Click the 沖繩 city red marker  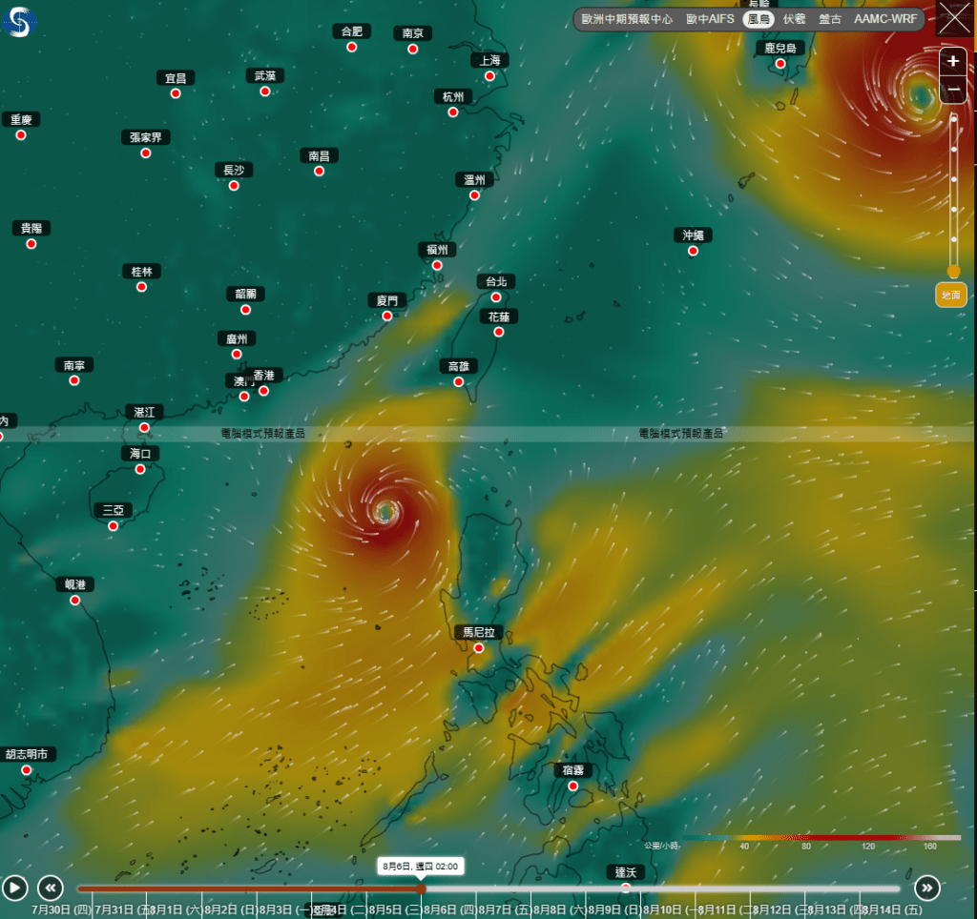(x=693, y=251)
